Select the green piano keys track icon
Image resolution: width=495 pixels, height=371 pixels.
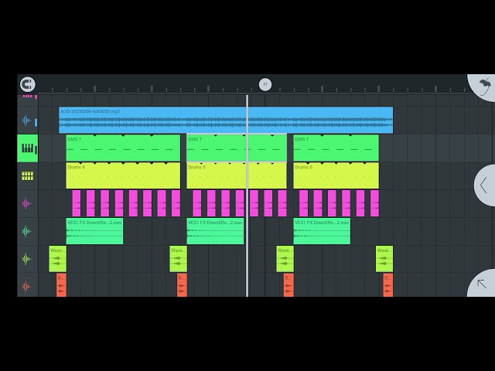coord(28,148)
